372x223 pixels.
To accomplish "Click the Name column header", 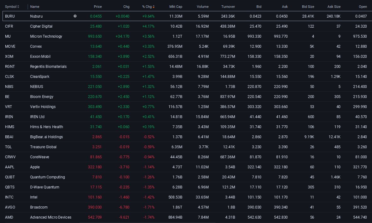I will [35, 7].
